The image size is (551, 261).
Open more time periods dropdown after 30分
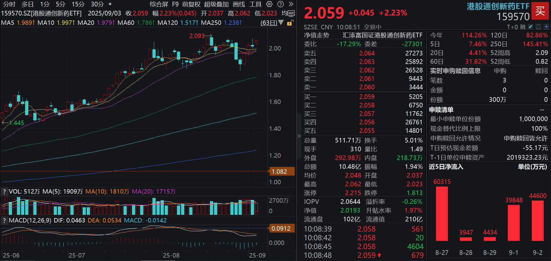coord(110,4)
